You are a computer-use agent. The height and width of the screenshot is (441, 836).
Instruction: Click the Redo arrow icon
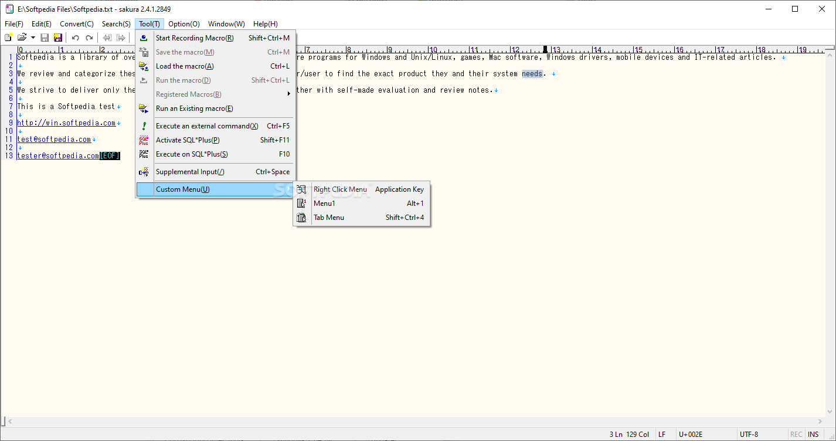89,38
